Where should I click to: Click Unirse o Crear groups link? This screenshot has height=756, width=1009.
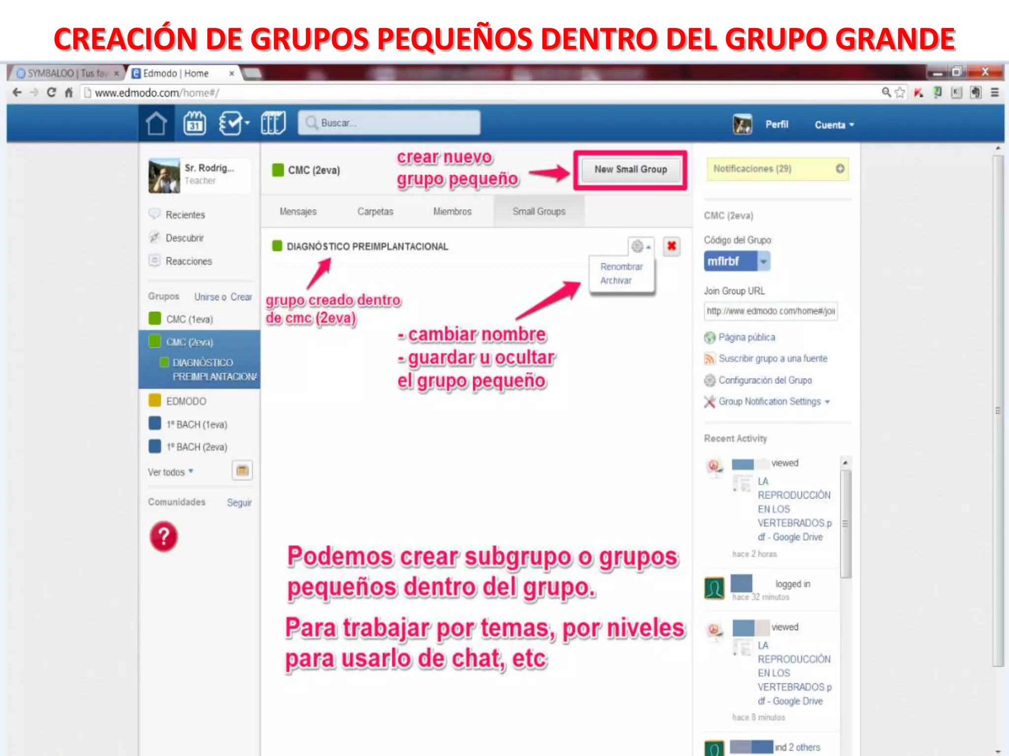223,297
